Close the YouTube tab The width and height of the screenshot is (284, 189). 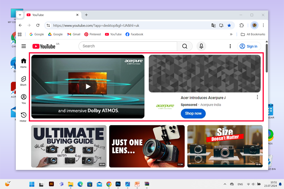[x=77, y=15]
